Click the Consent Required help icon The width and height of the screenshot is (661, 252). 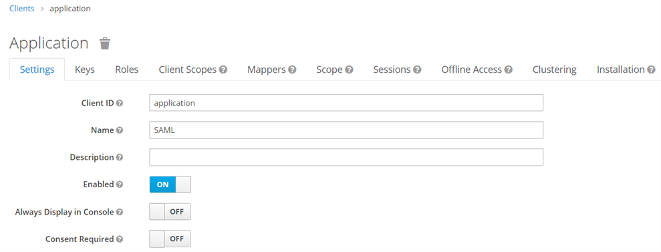(120, 239)
